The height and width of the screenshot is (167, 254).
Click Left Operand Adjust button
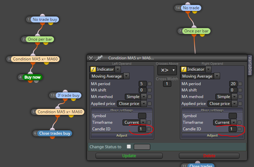pos(122,136)
